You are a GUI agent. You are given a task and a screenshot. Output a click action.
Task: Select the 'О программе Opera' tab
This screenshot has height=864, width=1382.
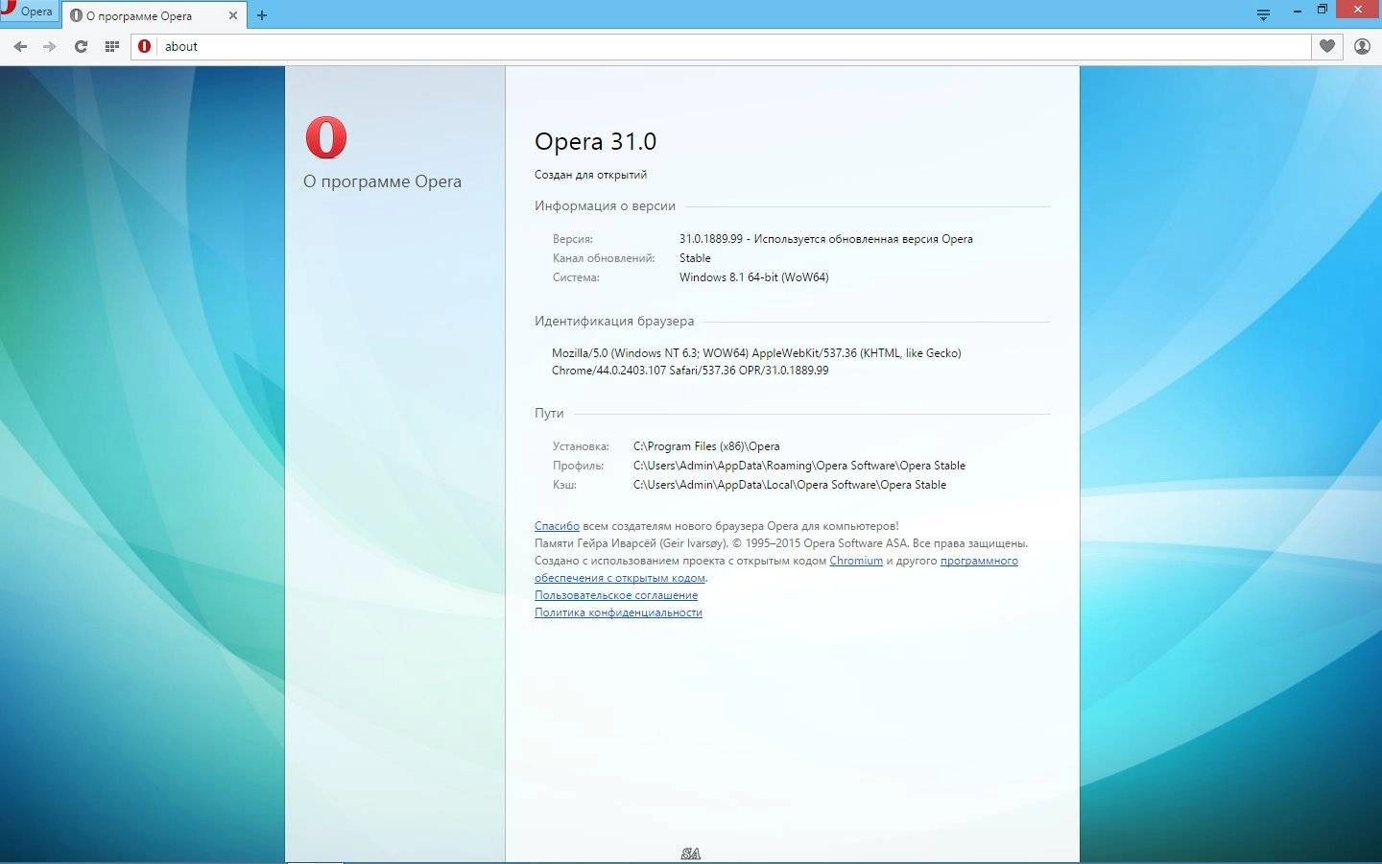coord(152,15)
